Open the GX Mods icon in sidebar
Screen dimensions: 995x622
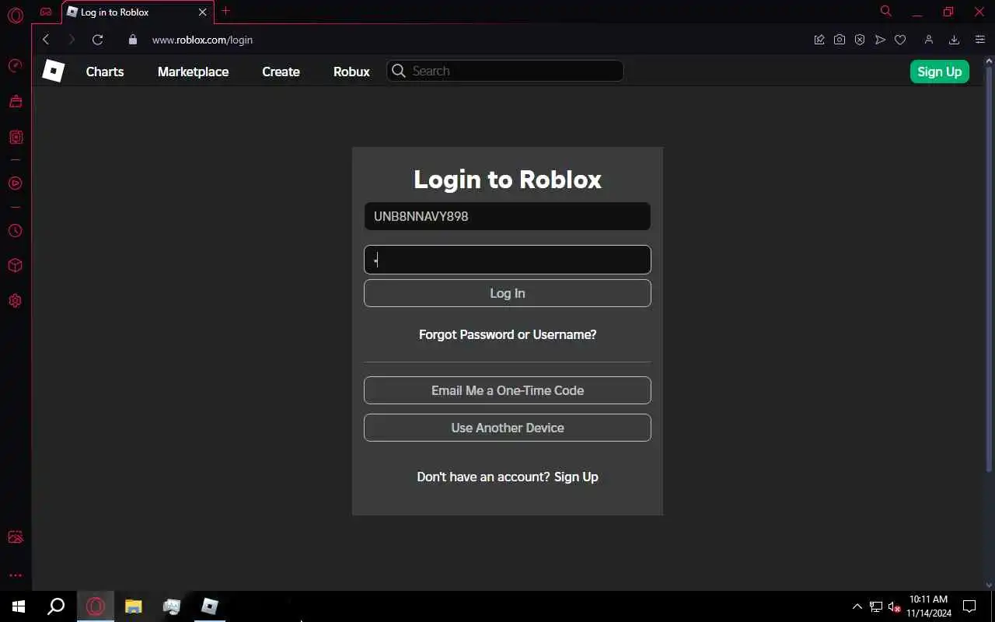tap(15, 138)
